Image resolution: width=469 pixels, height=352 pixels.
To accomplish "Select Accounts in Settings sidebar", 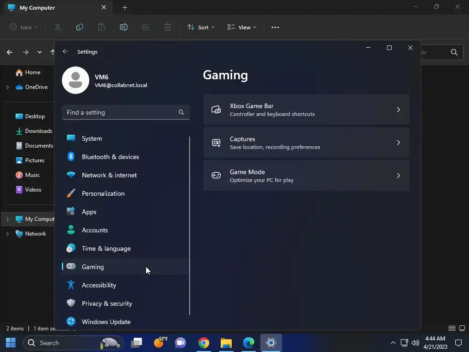I will point(125,230).
